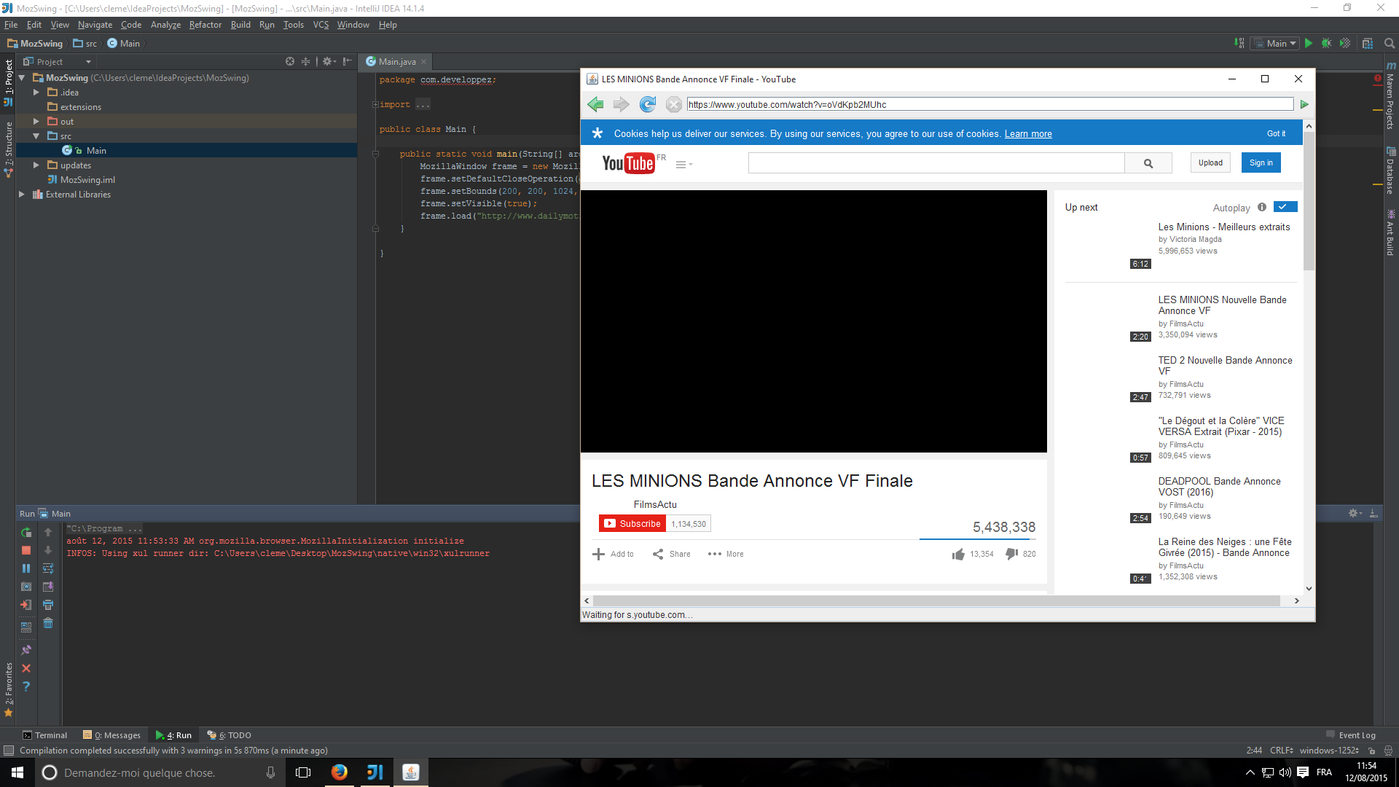Run Main with coverage icon
Screen dimensions: 1399x787
[x=1345, y=44]
